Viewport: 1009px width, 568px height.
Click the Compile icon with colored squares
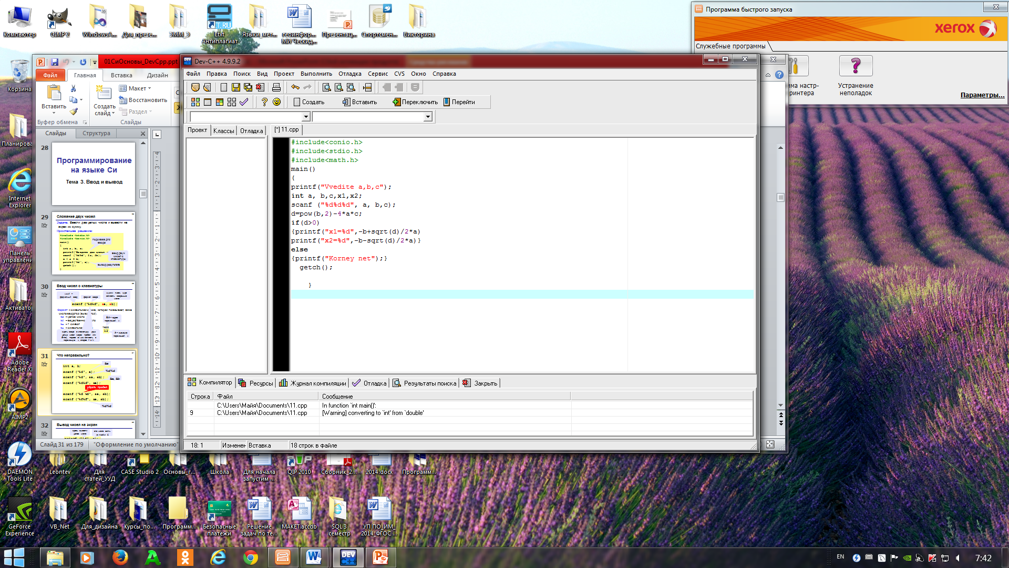[x=195, y=102]
